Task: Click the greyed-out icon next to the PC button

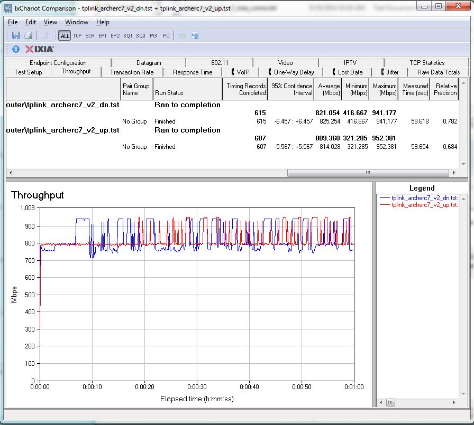Action: coord(182,35)
